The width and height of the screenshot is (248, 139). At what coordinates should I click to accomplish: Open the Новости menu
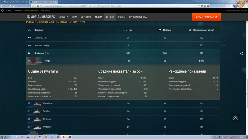click(x=63, y=17)
